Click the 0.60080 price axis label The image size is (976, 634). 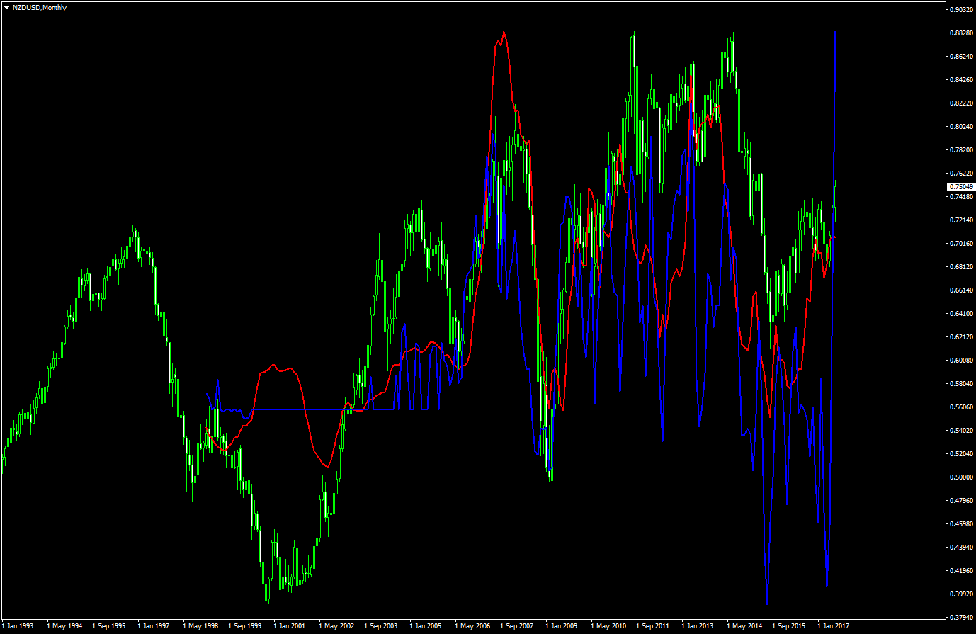[x=961, y=361]
